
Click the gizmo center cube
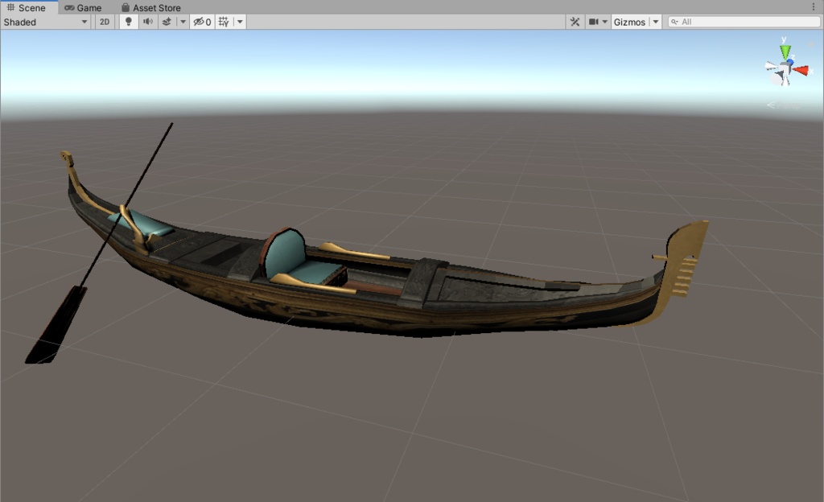(785, 68)
